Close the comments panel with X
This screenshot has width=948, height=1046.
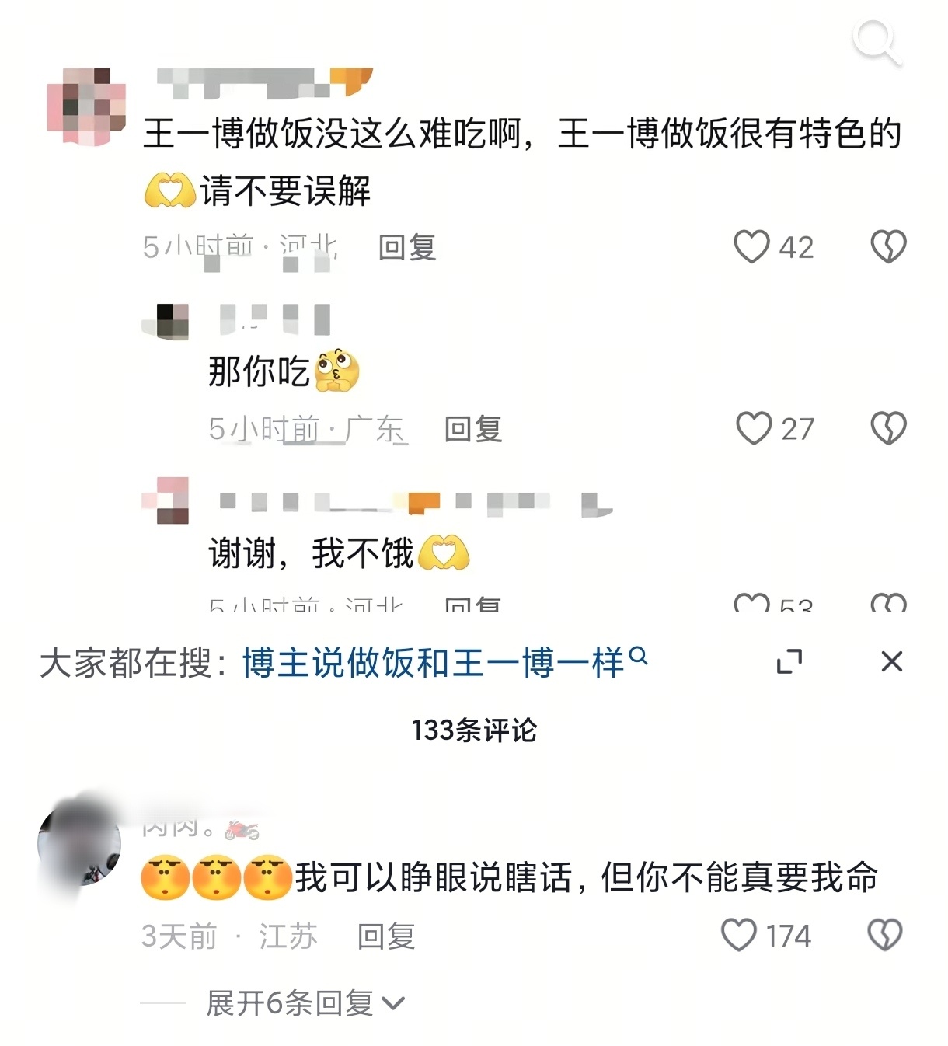(892, 661)
